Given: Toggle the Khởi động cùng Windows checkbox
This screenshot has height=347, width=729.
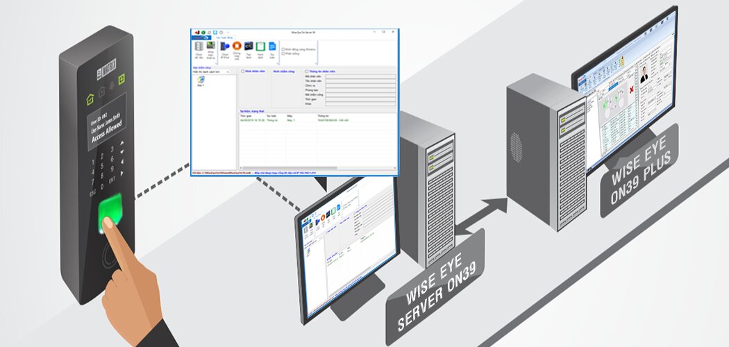Looking at the screenshot, I should tap(283, 49).
